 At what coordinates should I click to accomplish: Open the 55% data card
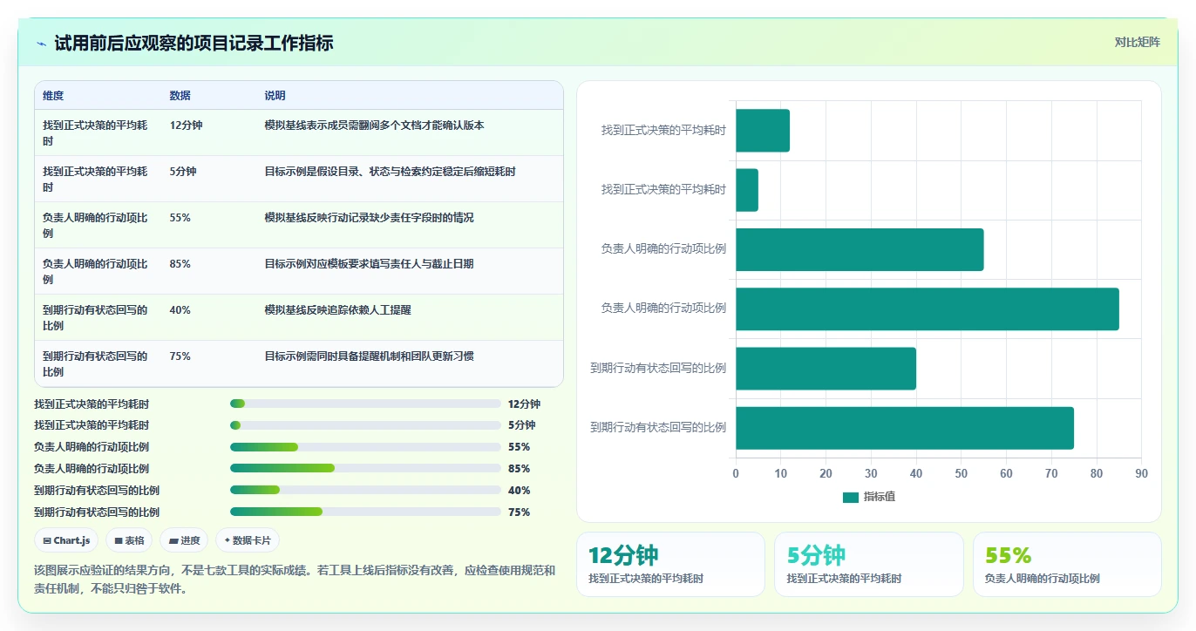tap(1067, 564)
